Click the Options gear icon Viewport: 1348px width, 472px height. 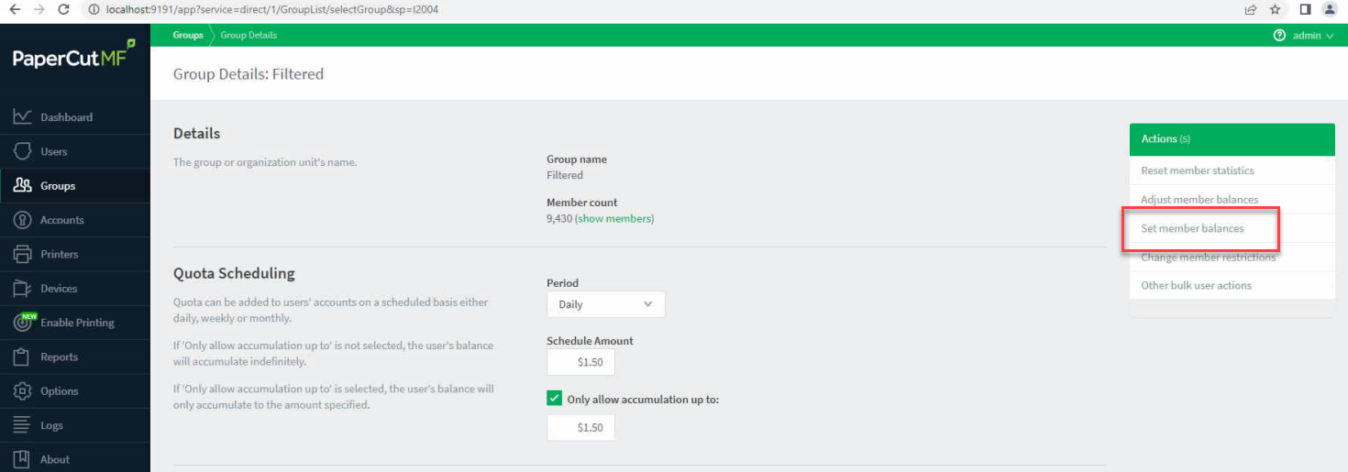23,391
